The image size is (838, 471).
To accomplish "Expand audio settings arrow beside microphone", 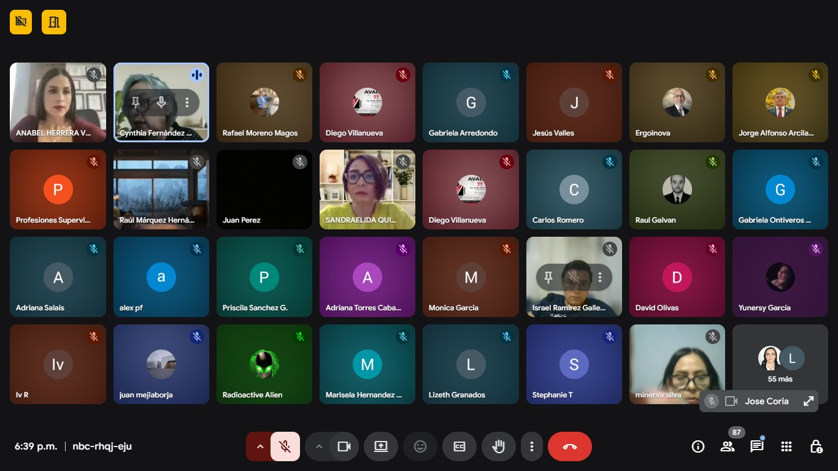I will click(x=259, y=446).
